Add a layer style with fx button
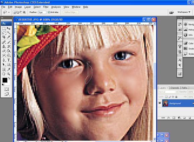 pos(168,118)
